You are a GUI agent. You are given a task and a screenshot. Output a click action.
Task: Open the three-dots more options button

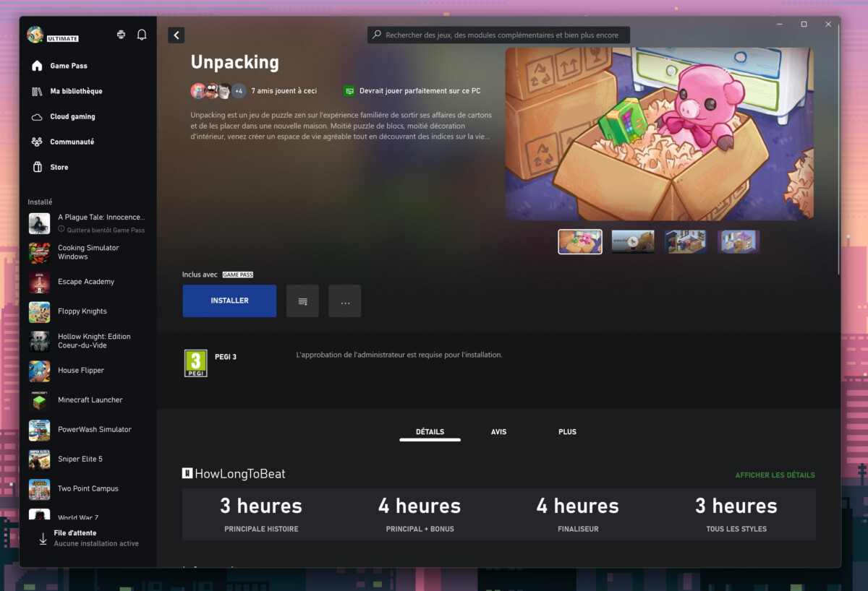(345, 301)
